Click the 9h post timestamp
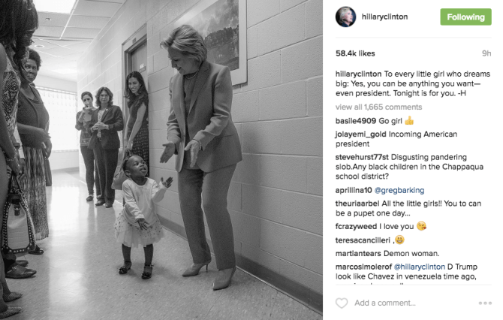 coord(486,53)
